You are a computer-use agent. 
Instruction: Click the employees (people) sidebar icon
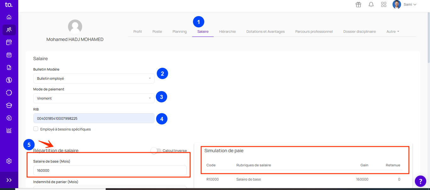(x=9, y=30)
